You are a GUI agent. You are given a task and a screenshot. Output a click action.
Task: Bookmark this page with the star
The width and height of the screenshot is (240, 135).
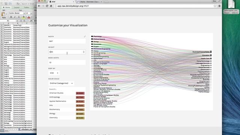(215, 6)
